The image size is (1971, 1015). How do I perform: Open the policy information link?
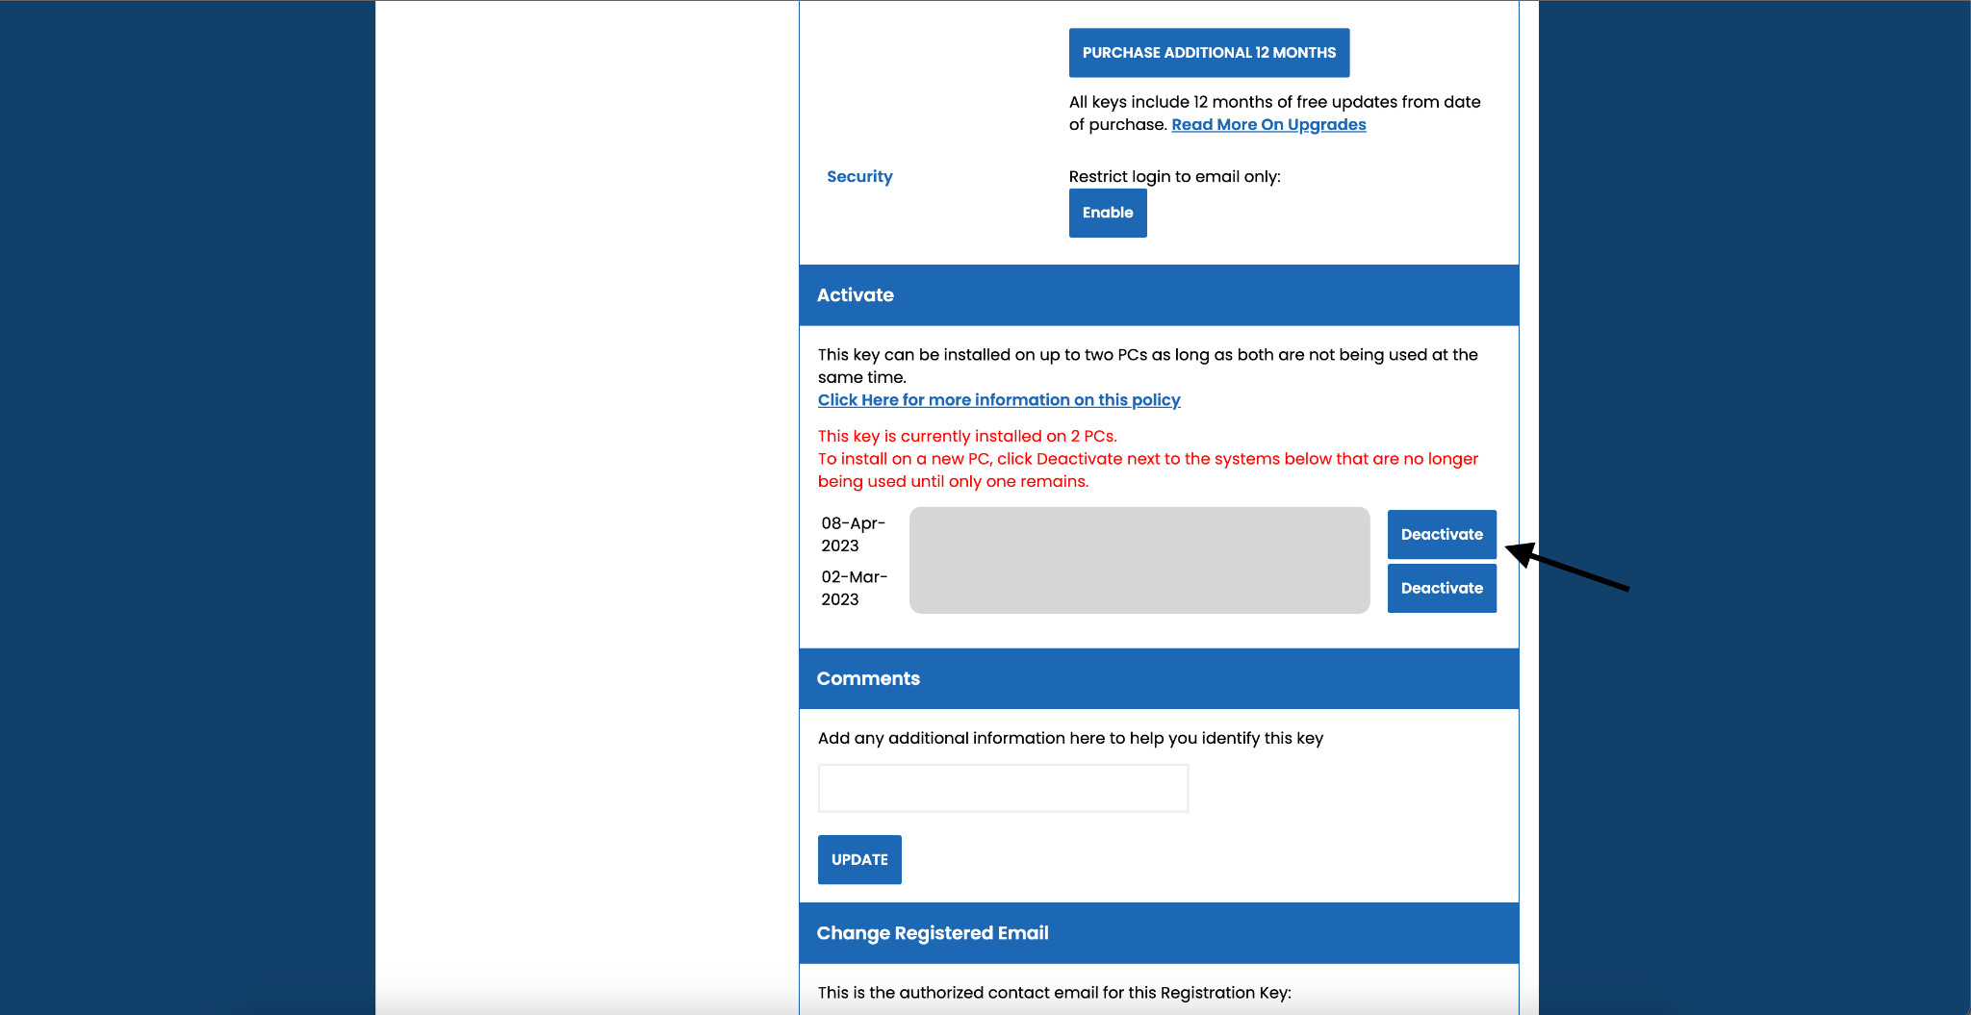[999, 399]
